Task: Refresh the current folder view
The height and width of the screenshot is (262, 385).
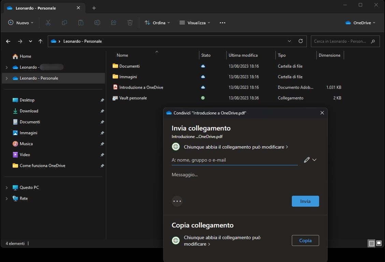Action: coord(300,41)
